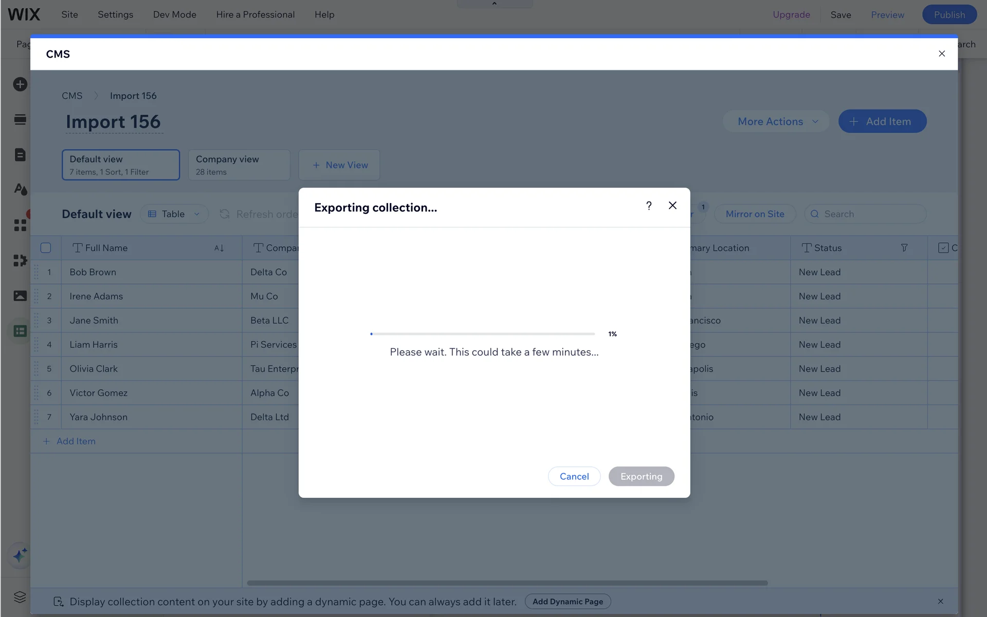Toggle the select-all rows checkbox
The width and height of the screenshot is (987, 617).
[46, 248]
